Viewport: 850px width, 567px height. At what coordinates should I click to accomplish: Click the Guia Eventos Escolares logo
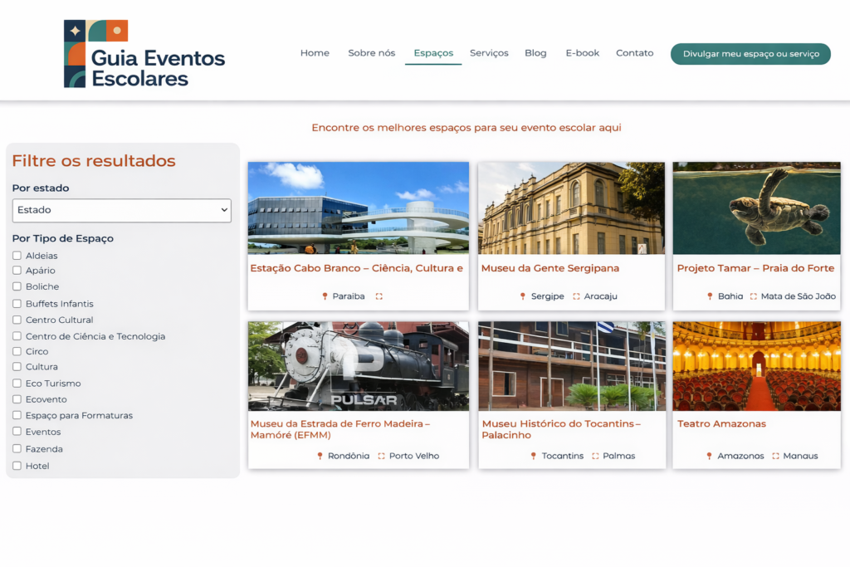[x=144, y=54]
